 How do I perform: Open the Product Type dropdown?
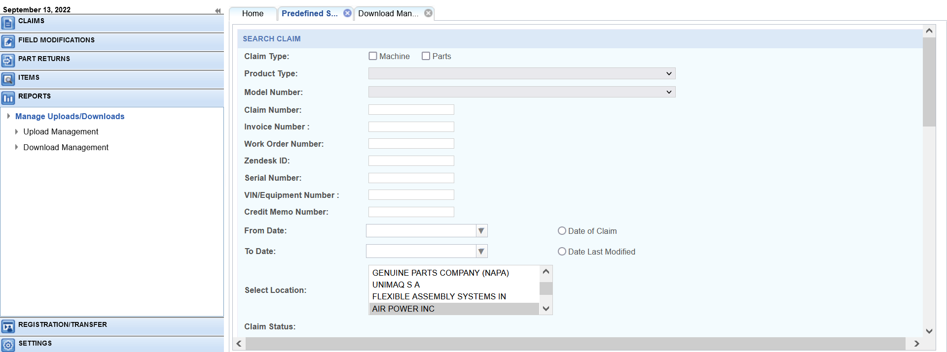coord(522,73)
